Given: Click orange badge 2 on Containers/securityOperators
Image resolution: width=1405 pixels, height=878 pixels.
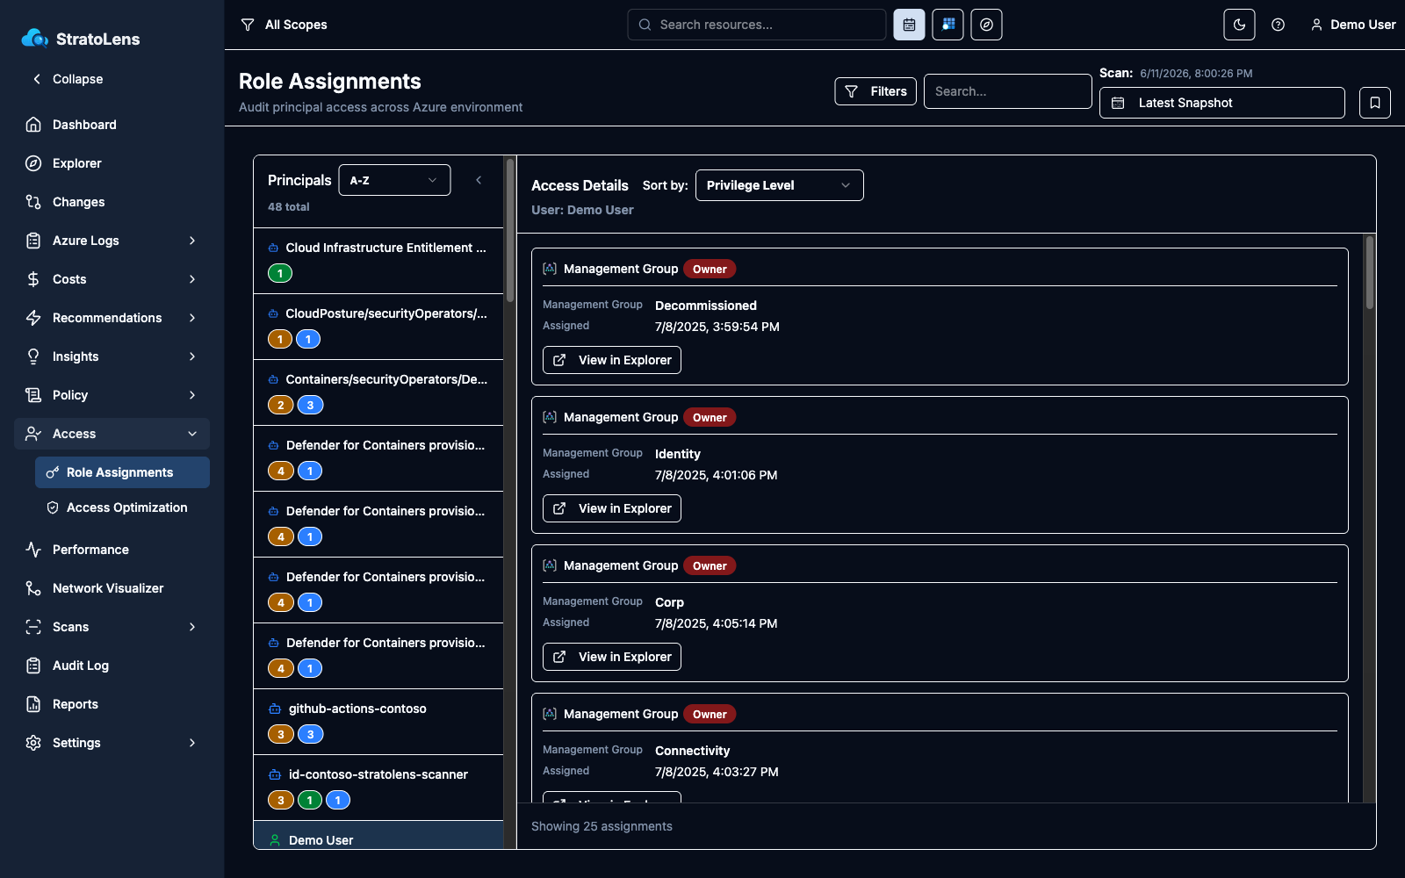Looking at the screenshot, I should 280,405.
